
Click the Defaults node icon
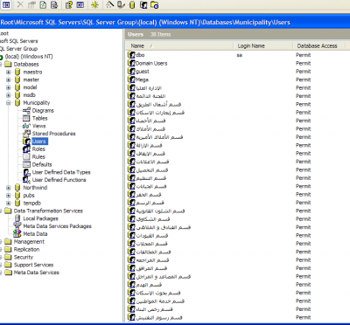click(x=26, y=164)
